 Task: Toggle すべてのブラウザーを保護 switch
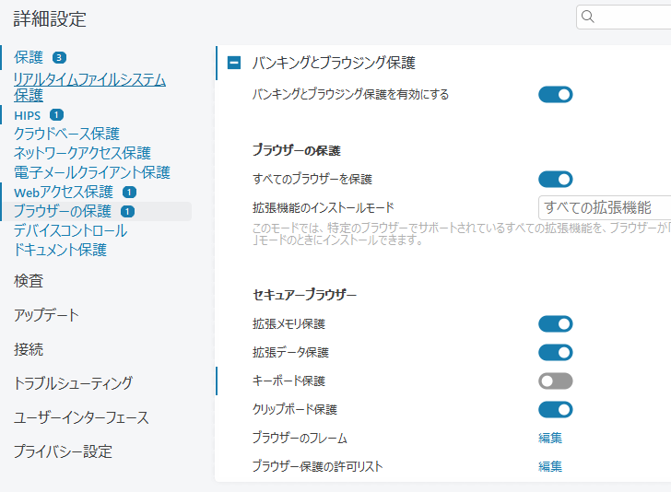(x=555, y=179)
